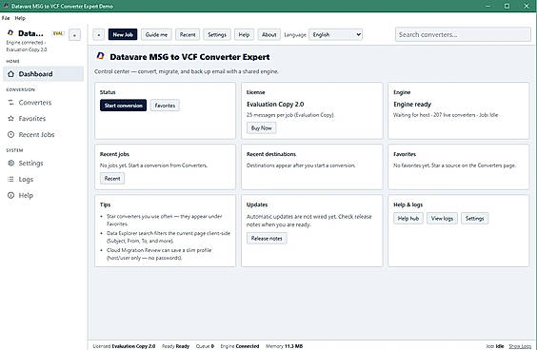Open Recent Jobs in the sidebar

click(44, 134)
